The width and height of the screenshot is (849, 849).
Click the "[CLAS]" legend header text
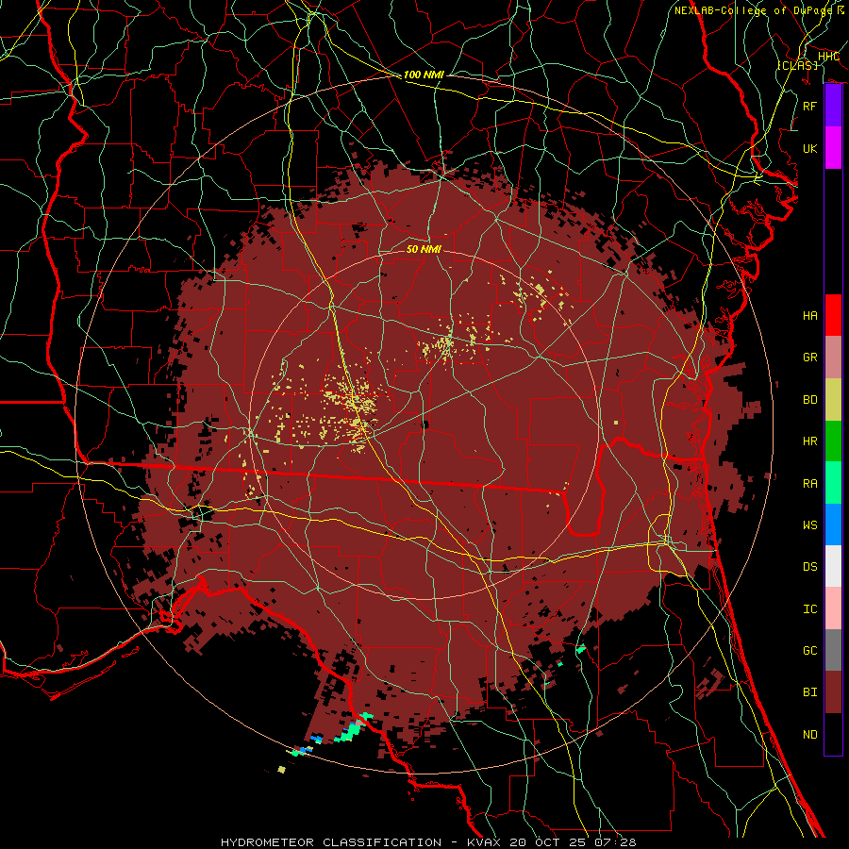pyautogui.click(x=797, y=65)
